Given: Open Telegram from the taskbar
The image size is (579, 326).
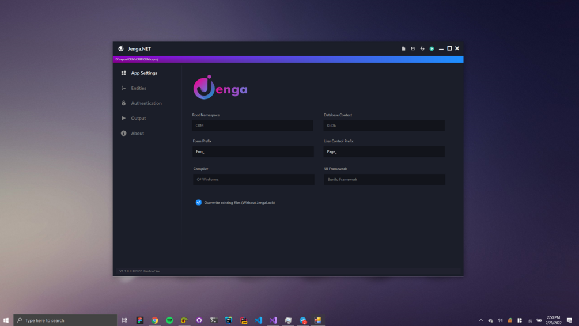Looking at the screenshot, I should [303, 320].
